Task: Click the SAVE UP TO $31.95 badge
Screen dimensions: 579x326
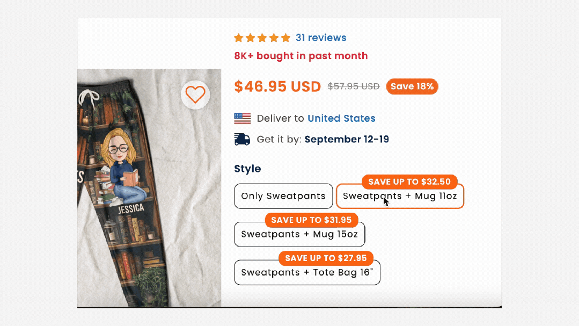Action: tap(311, 220)
